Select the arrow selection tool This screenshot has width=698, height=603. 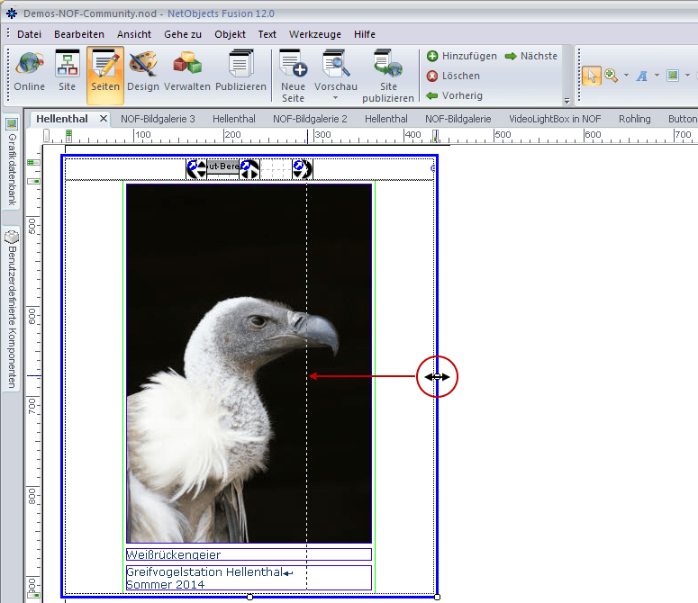click(x=591, y=76)
